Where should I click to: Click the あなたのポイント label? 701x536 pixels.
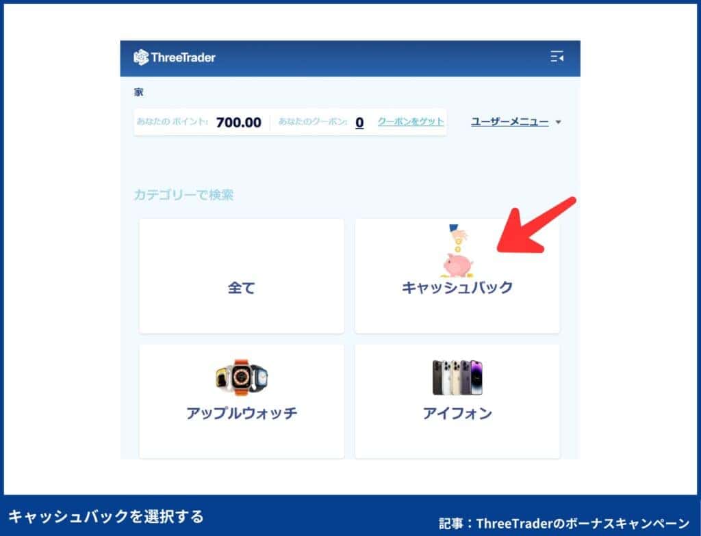pyautogui.click(x=172, y=122)
